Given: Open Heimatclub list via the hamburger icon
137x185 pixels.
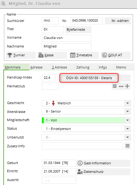Looking at the screenshot, I should coord(115,86).
